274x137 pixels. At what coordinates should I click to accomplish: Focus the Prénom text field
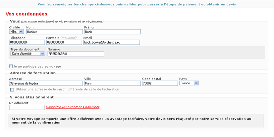click(112, 32)
